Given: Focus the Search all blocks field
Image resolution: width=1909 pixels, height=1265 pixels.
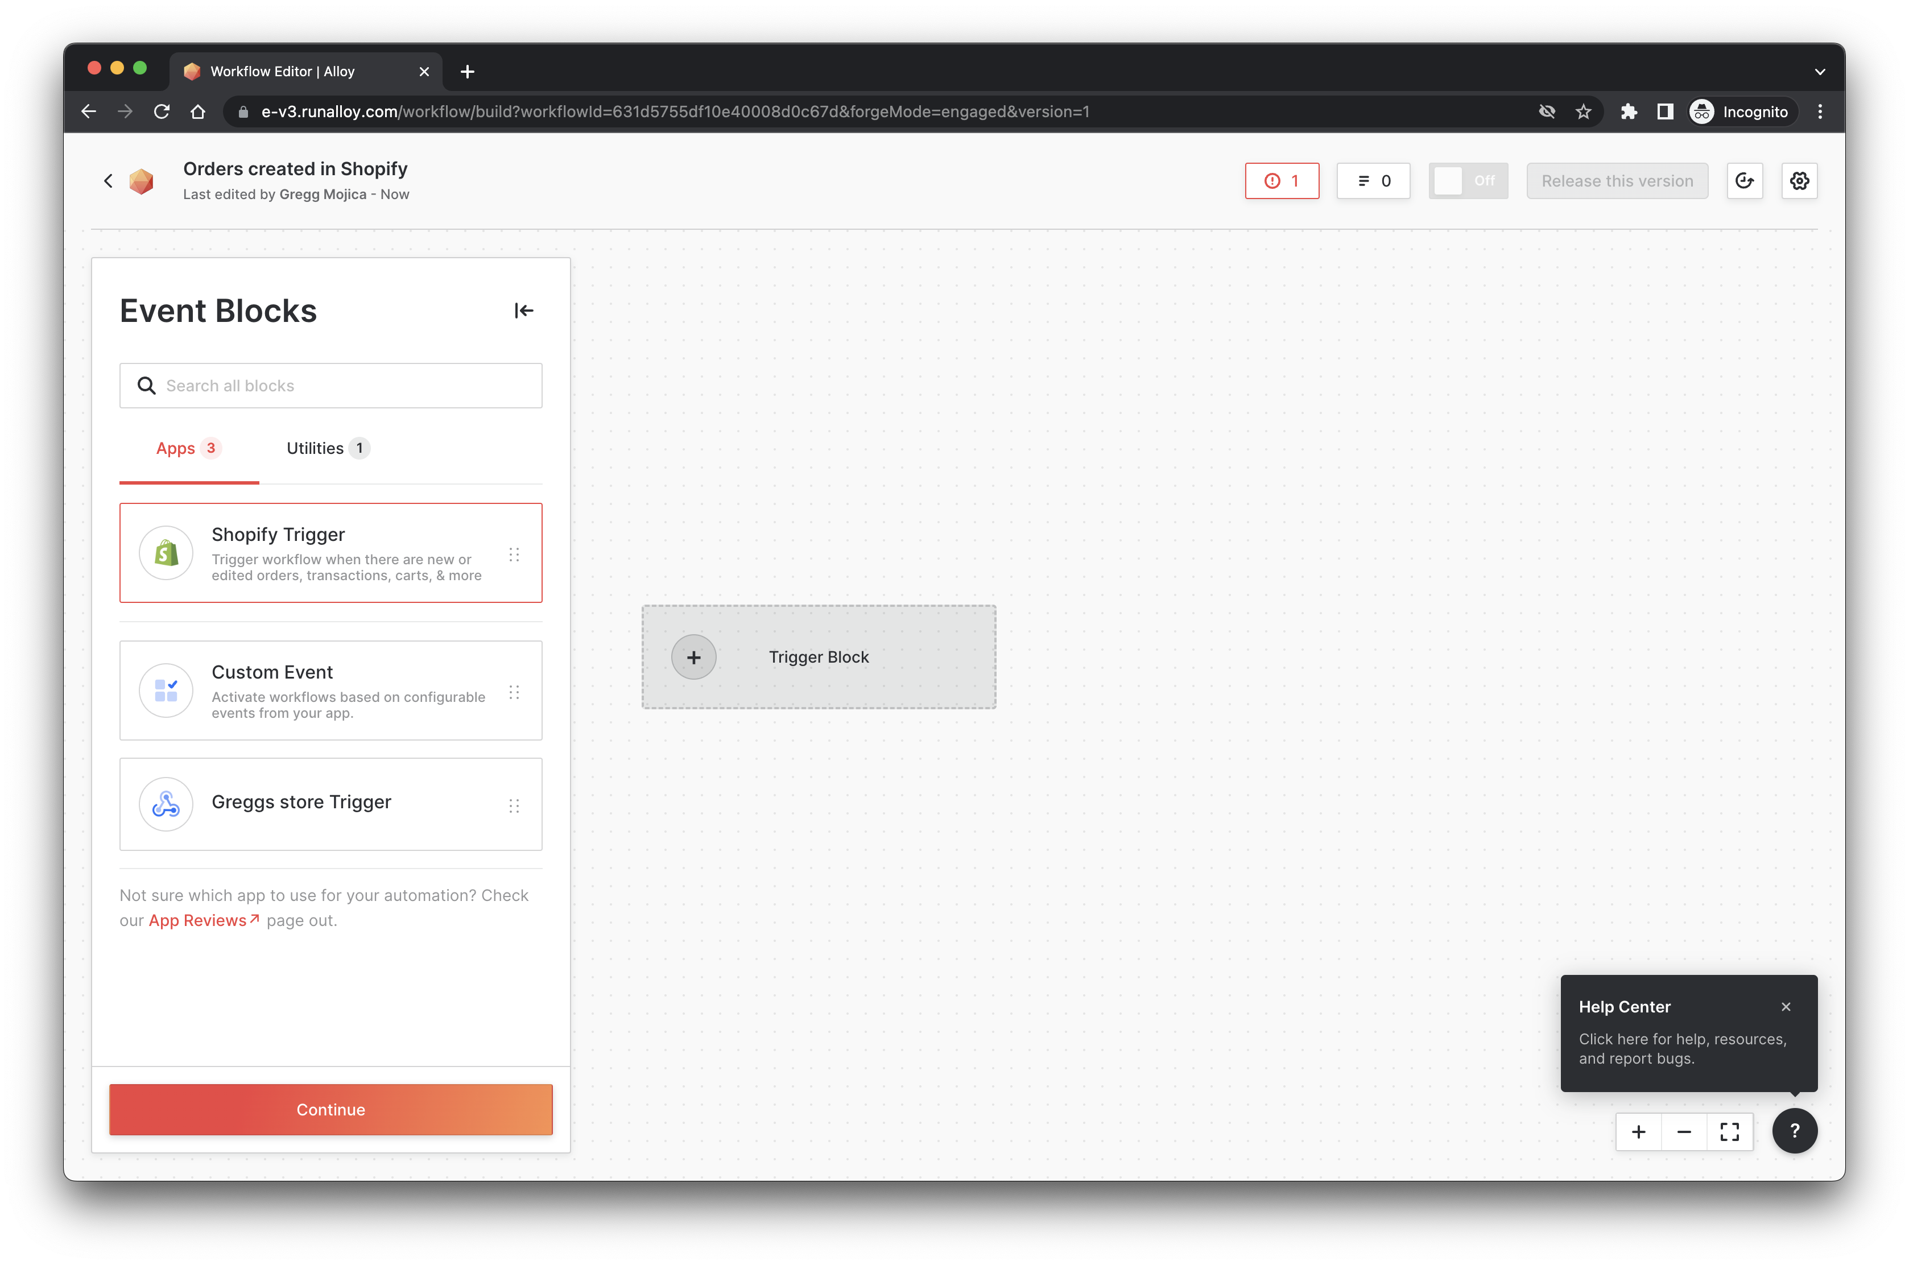Looking at the screenshot, I should (x=331, y=386).
